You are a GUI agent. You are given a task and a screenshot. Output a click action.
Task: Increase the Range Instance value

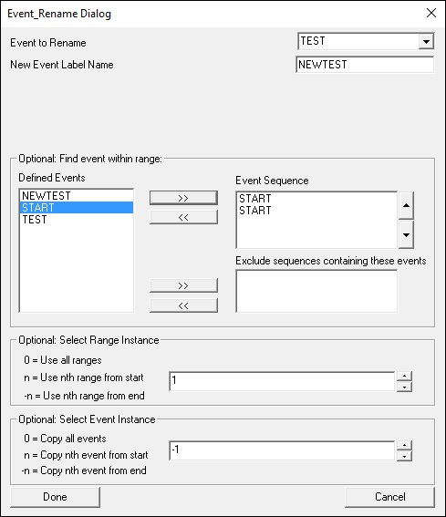coord(404,377)
